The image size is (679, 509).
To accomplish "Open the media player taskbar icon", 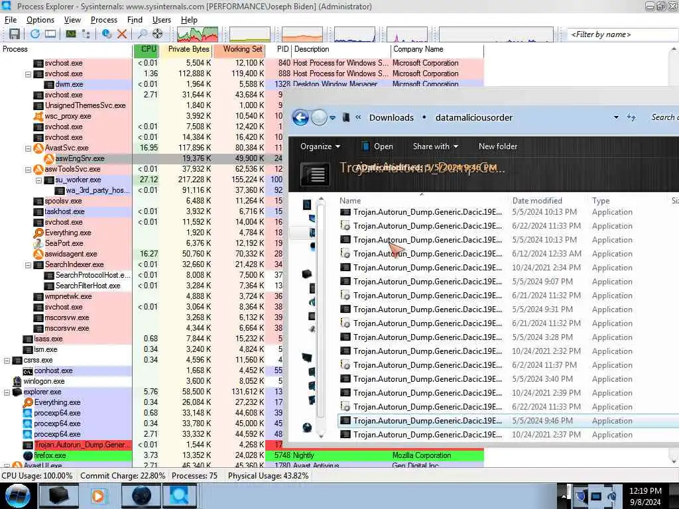I will [99, 496].
